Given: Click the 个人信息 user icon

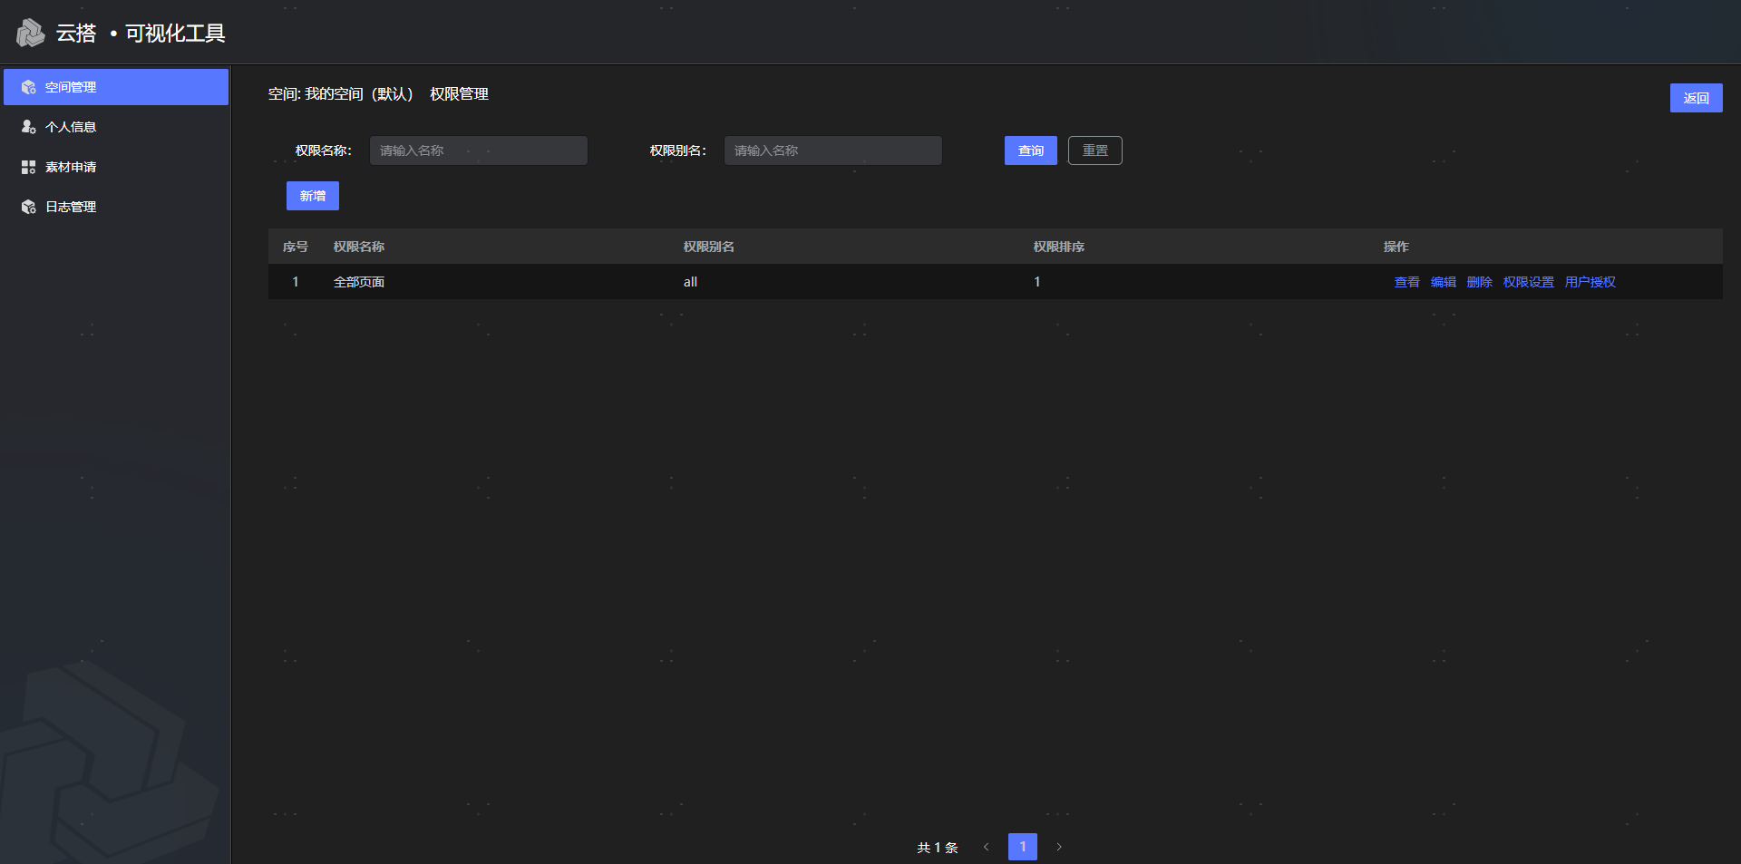Looking at the screenshot, I should 29,127.
